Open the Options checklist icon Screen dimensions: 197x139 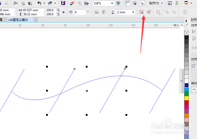pos(177,3)
